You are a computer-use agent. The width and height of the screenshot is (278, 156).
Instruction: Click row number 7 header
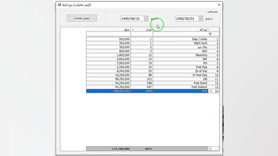click(x=214, y=63)
